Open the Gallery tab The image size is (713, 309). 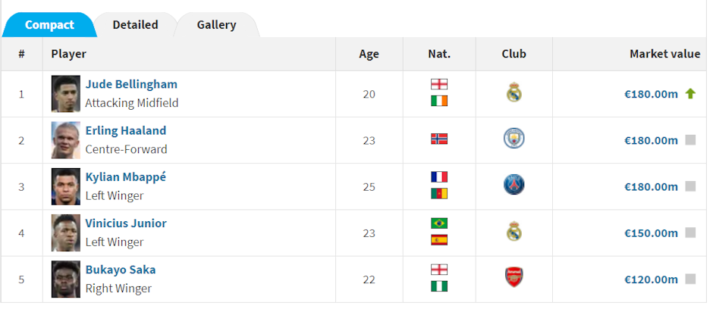(216, 24)
